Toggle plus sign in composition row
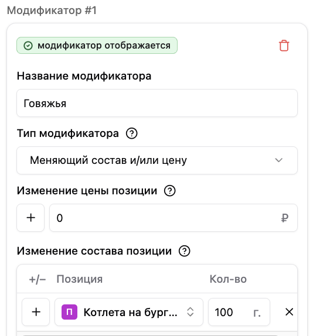The width and height of the screenshot is (313, 336). (x=36, y=312)
